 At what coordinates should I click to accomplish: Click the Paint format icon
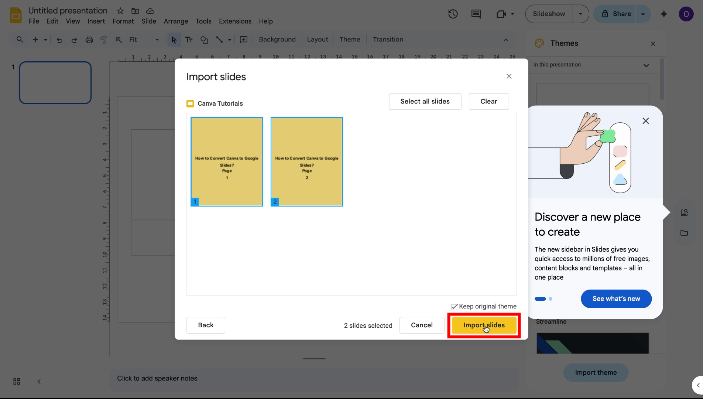(103, 40)
